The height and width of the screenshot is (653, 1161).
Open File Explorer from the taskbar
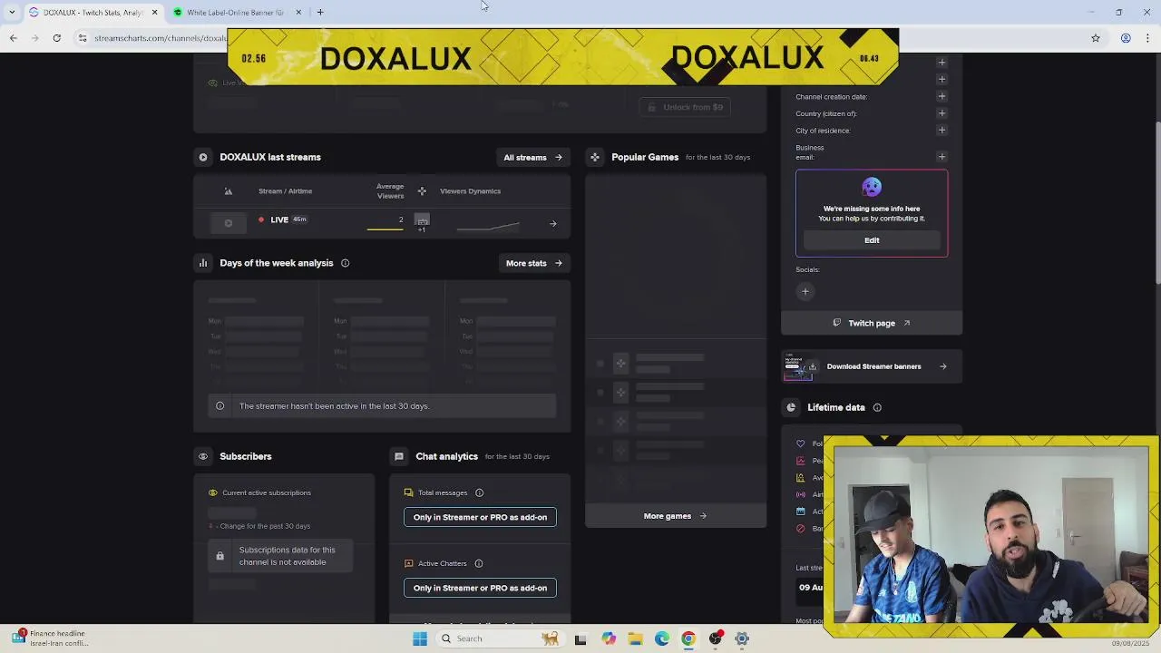(635, 638)
